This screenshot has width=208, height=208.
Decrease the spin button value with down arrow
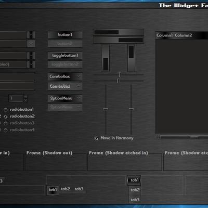pyautogui.click(x=25, y=100)
